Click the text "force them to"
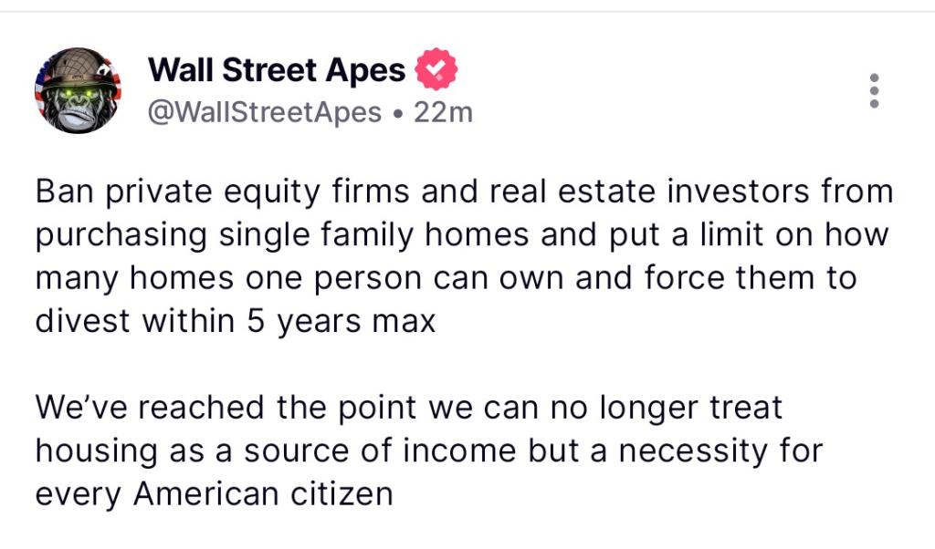Screen dimensions: 935x549 tap(762, 277)
